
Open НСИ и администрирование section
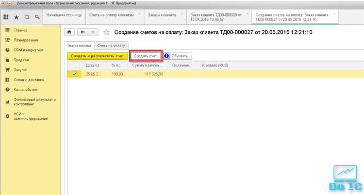tap(31, 116)
